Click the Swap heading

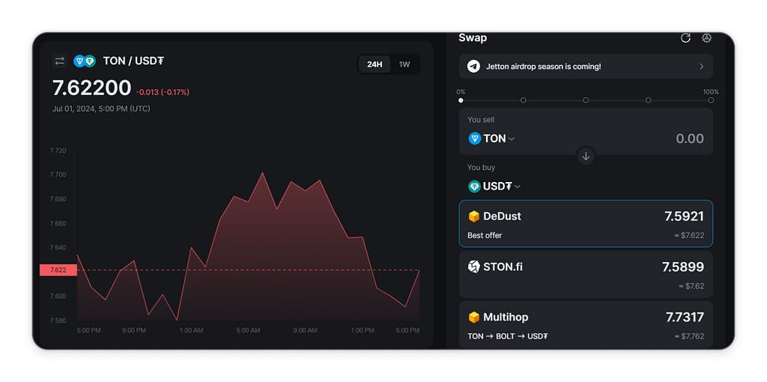[473, 37]
